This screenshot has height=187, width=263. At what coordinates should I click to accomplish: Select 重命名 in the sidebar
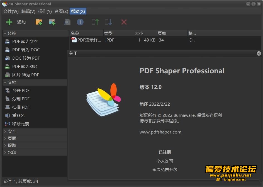[x=18, y=116]
